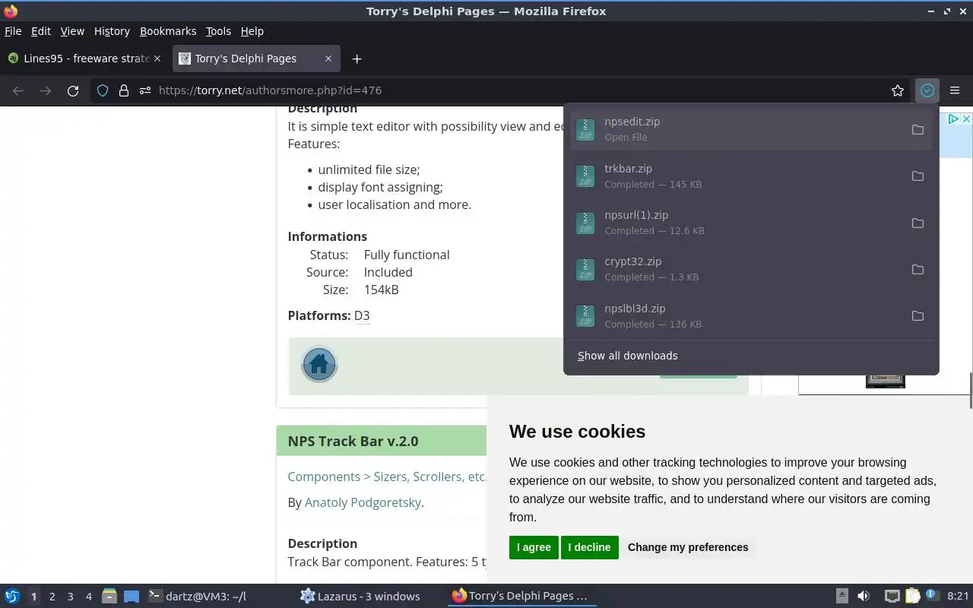Click Change my preferences for cookies
The width and height of the screenshot is (973, 608).
pyautogui.click(x=688, y=547)
